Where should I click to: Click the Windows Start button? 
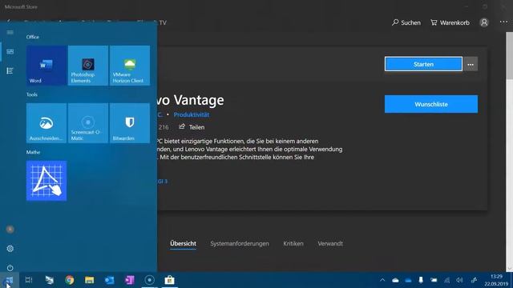9,280
